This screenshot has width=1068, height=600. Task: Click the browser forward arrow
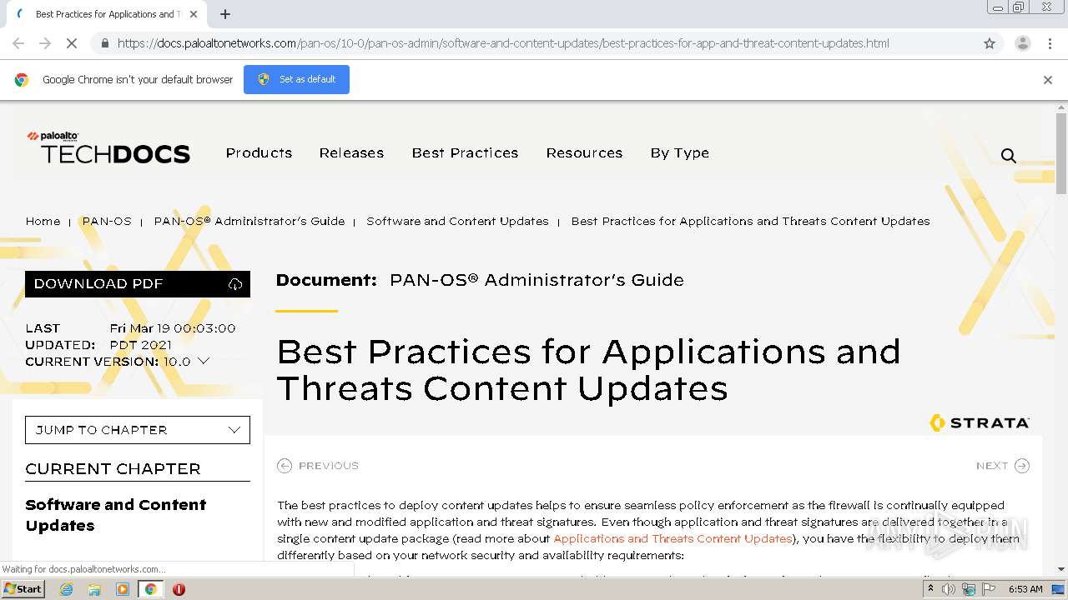(45, 43)
